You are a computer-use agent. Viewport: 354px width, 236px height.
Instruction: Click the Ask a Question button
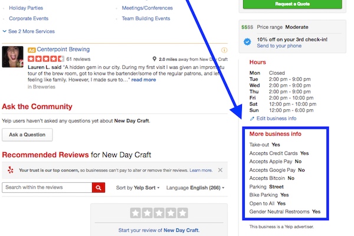point(27,135)
